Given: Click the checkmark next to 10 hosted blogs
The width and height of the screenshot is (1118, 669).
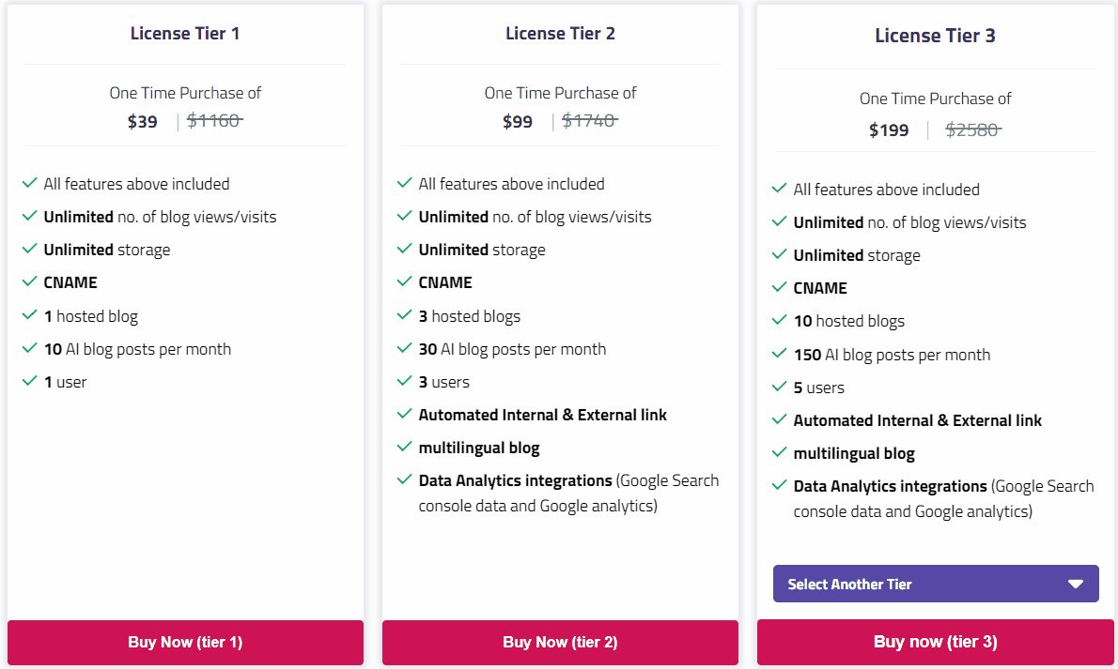Looking at the screenshot, I should click(780, 321).
